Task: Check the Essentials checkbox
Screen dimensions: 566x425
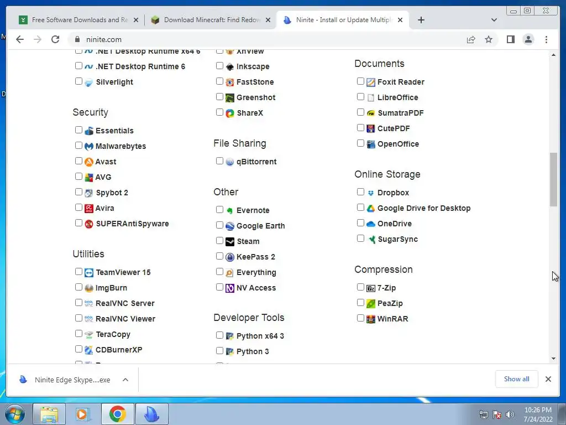Action: (x=78, y=129)
